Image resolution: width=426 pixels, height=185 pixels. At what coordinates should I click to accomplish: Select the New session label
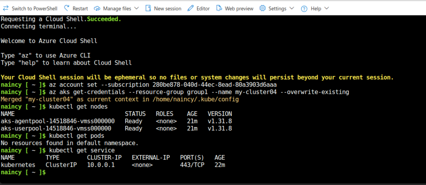click(x=168, y=8)
